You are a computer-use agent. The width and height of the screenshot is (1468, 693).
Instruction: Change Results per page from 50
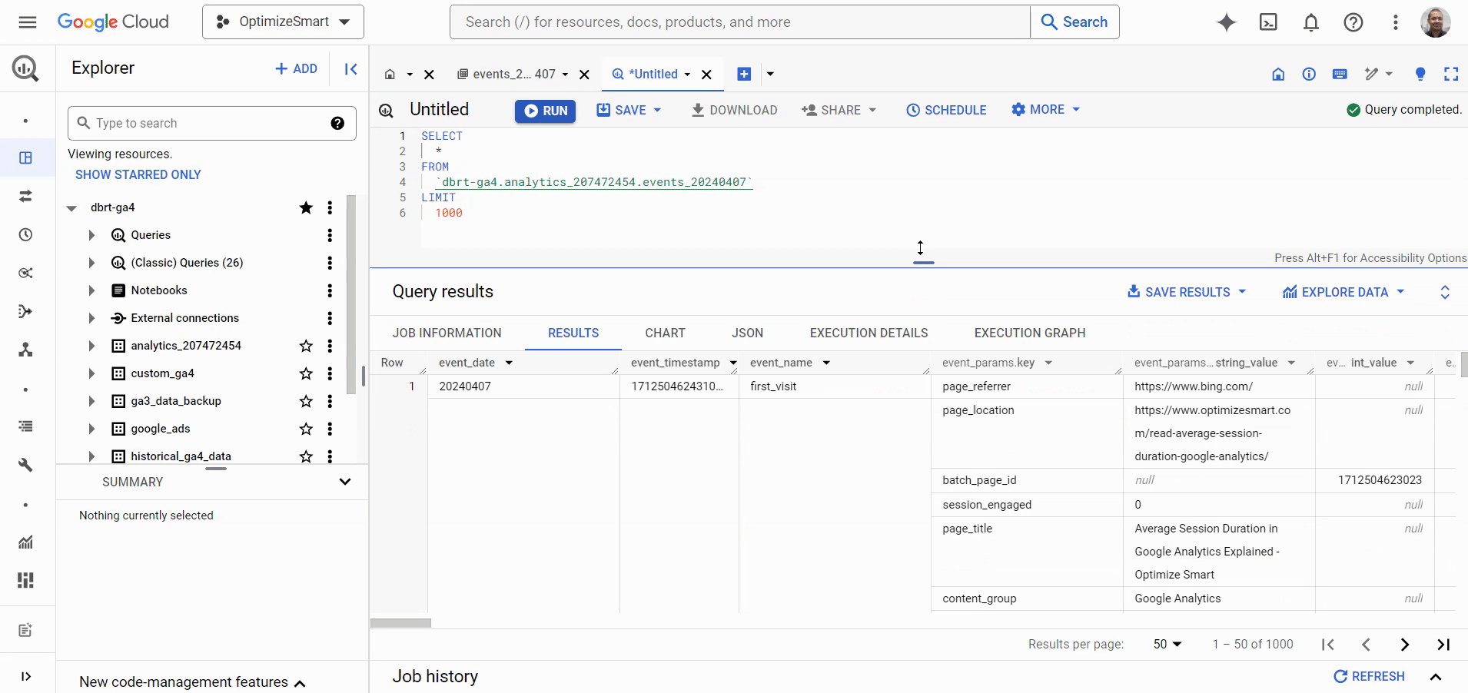tap(1167, 644)
